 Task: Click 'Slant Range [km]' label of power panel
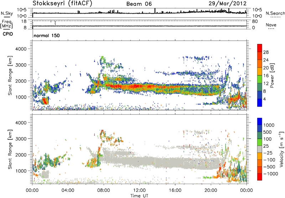pyautogui.click(x=10, y=75)
